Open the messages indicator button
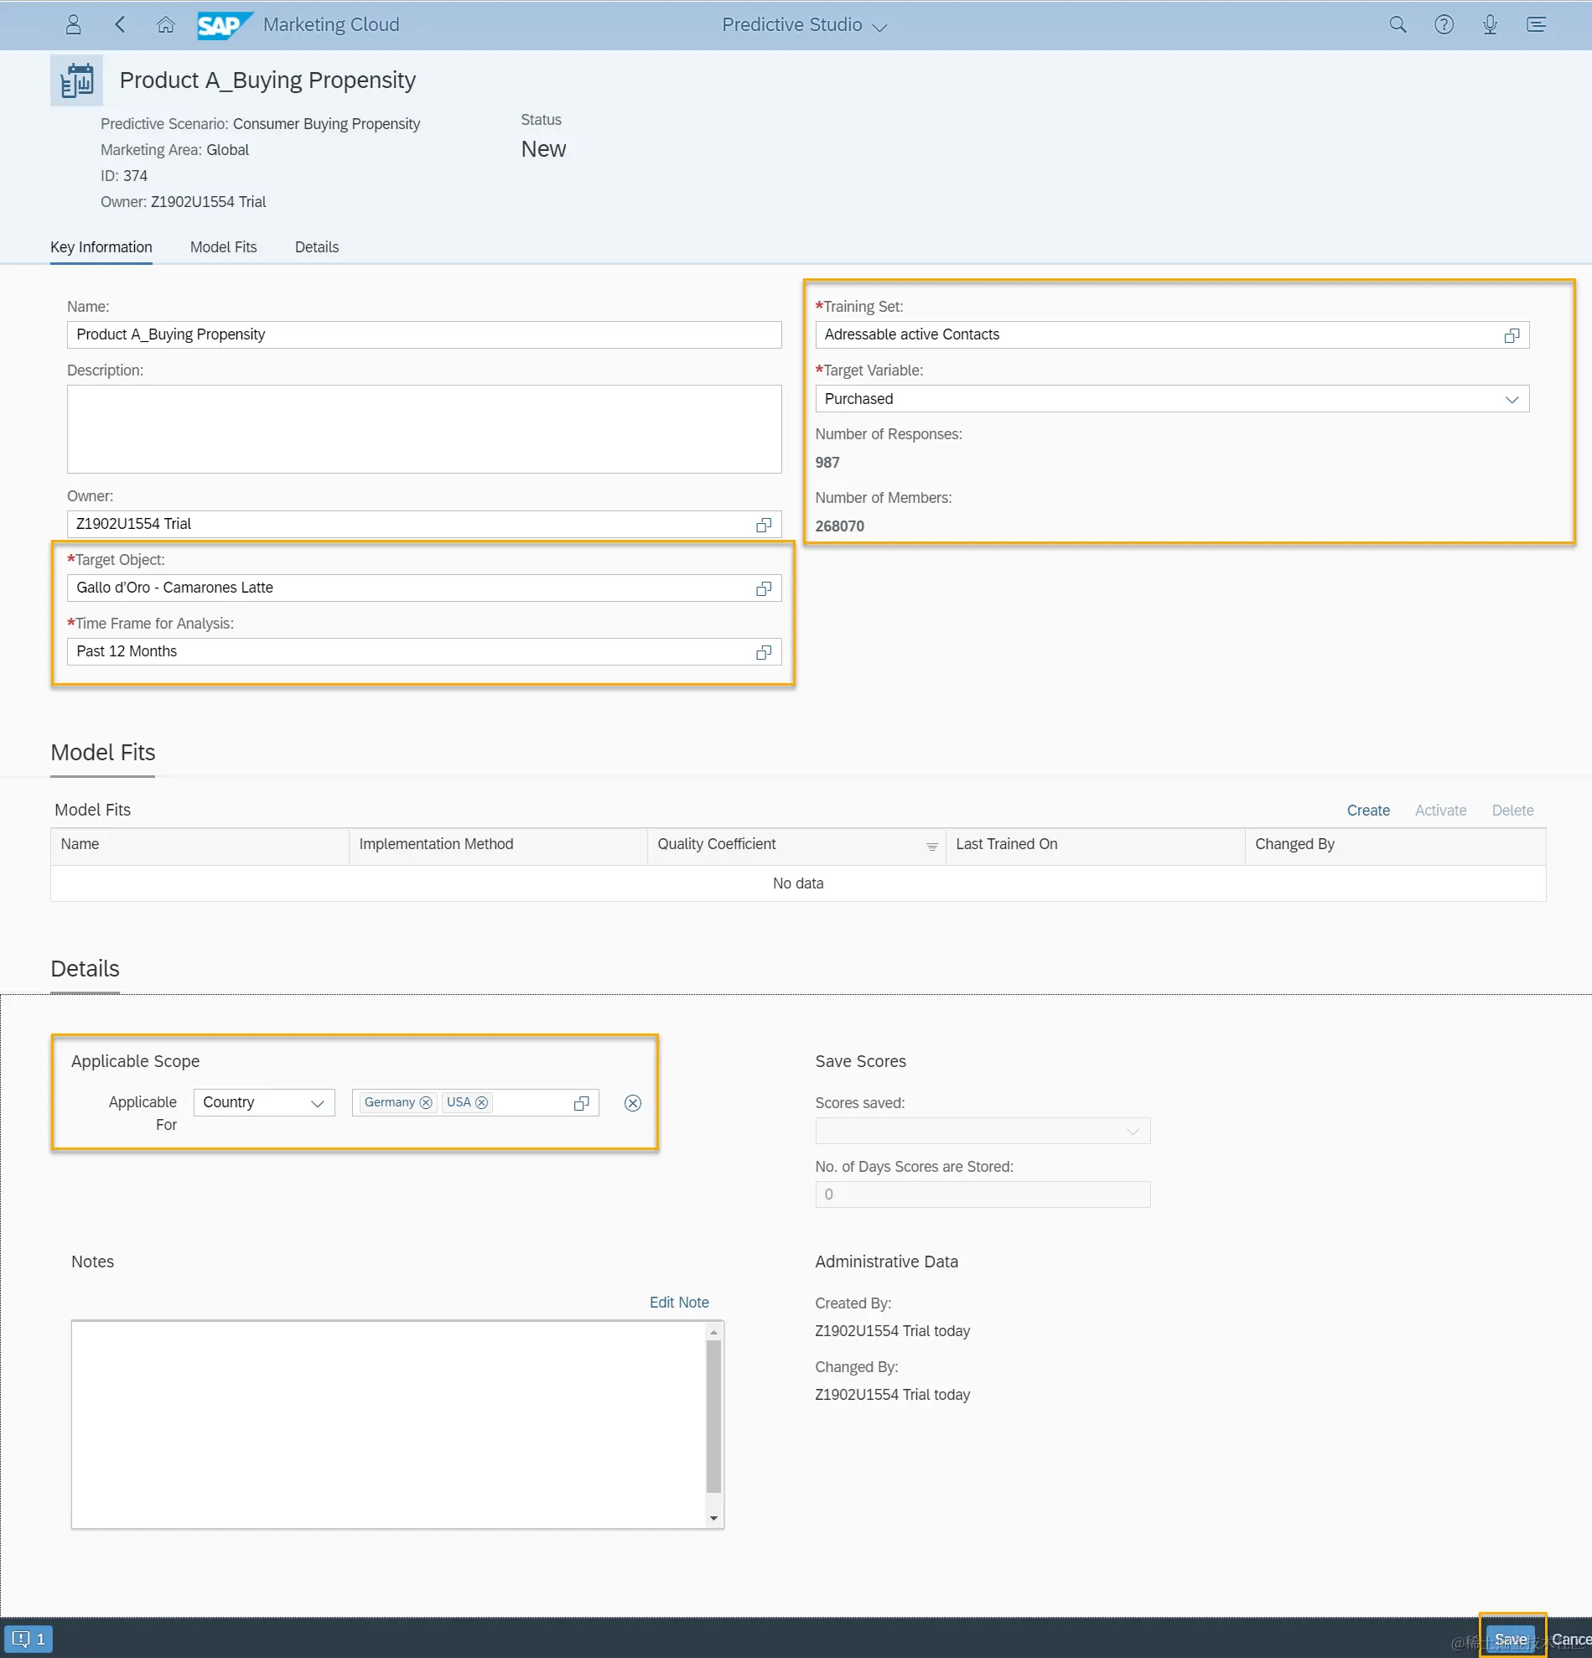Viewport: 1592px width, 1658px height. click(28, 1639)
